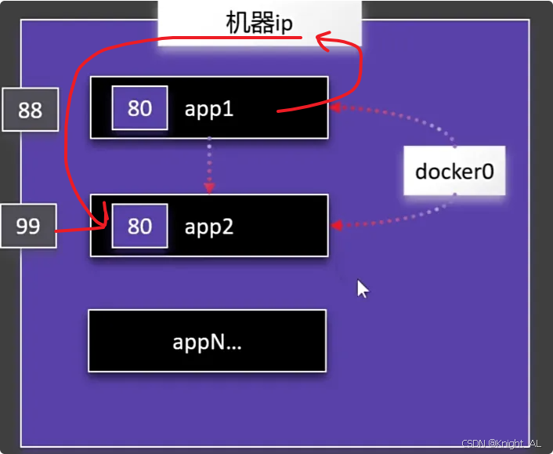This screenshot has width=553, height=454.
Task: Click the docker0 bridge box
Action: pos(454,171)
